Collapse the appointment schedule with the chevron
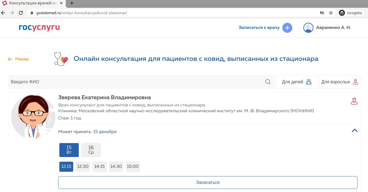Screen dimensions: 368x192 pyautogui.click(x=354, y=131)
